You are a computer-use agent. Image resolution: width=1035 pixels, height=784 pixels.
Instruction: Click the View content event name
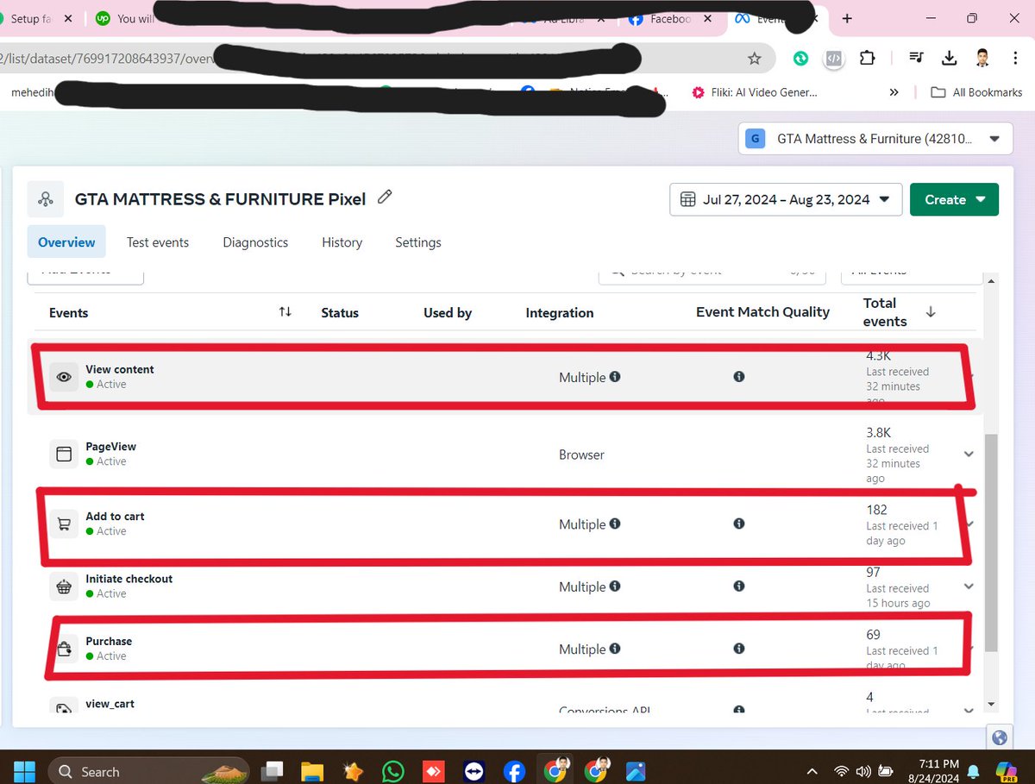[120, 369]
